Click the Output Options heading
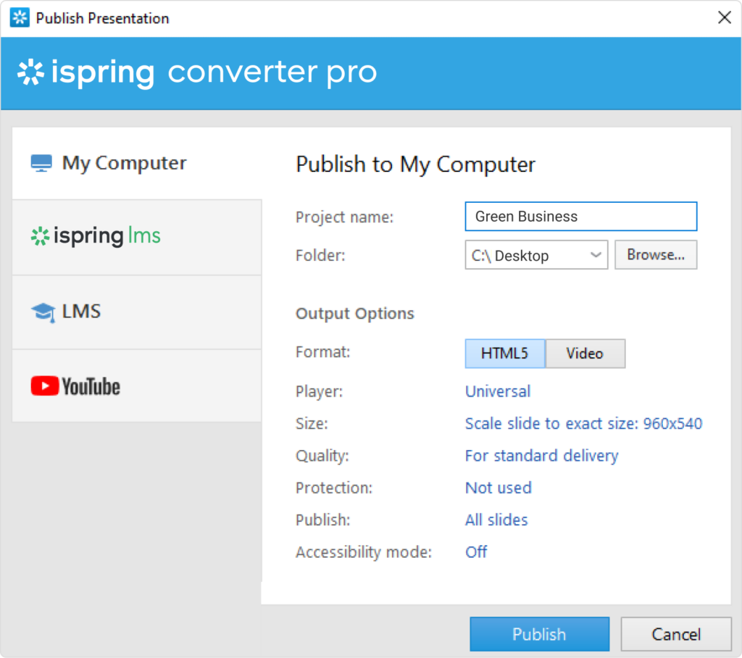 [x=355, y=313]
